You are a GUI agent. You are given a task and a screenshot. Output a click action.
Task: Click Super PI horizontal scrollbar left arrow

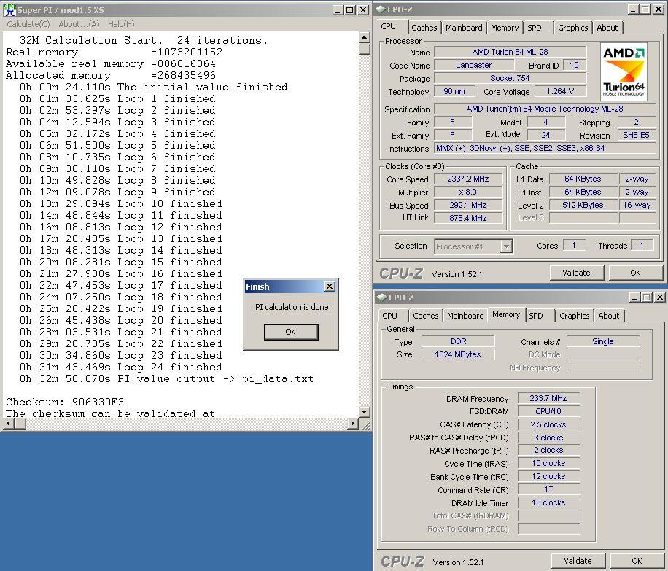tap(8, 424)
